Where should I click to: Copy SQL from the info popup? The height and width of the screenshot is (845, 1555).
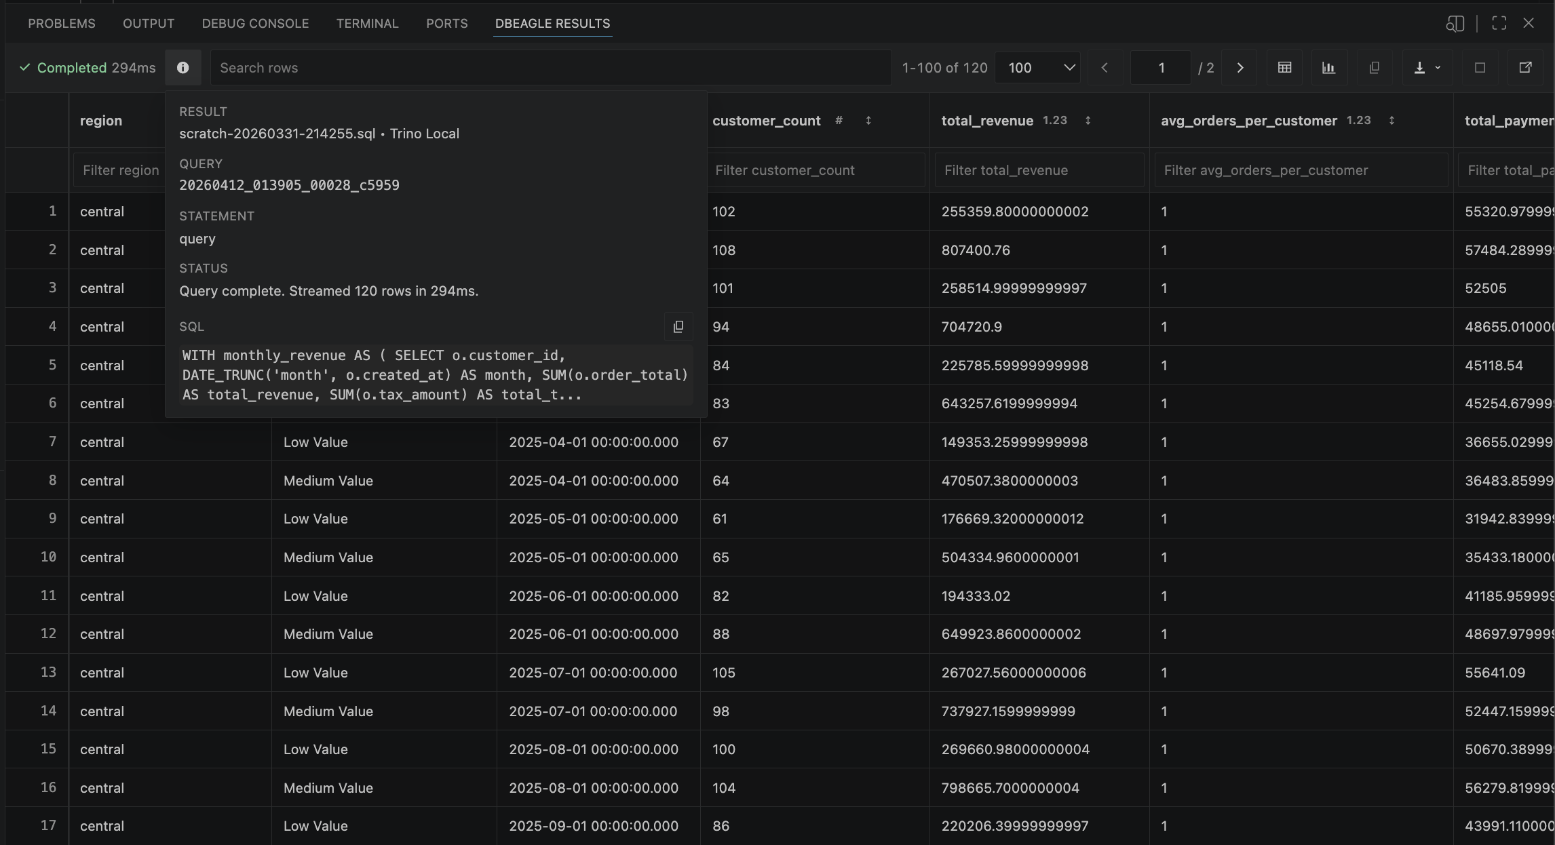678,327
